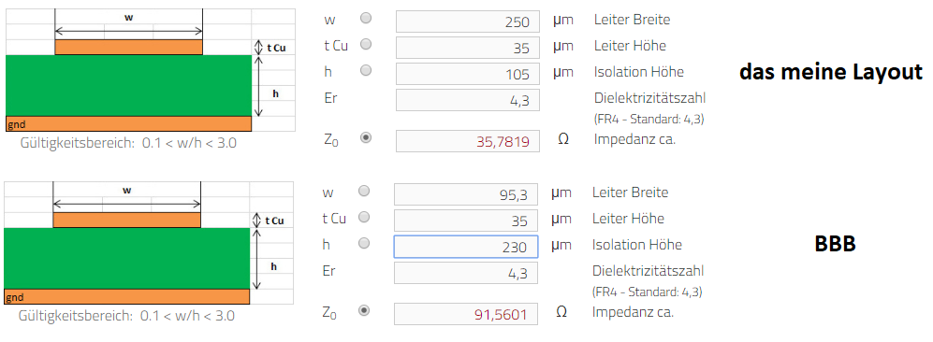Image resolution: width=933 pixels, height=342 pixels.
Task: Click the impedance field showing 35,7819
Action: (x=468, y=141)
